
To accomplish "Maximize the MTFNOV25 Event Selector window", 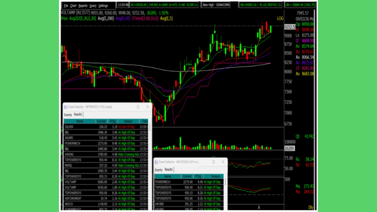I will 138,107.
